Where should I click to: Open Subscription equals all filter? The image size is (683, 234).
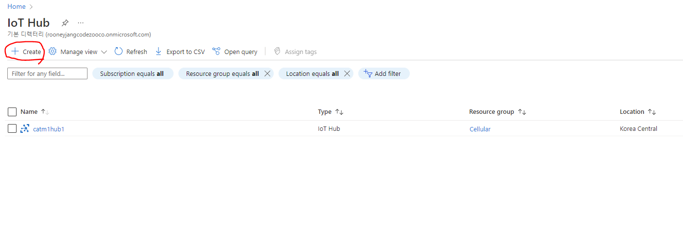[x=132, y=73]
